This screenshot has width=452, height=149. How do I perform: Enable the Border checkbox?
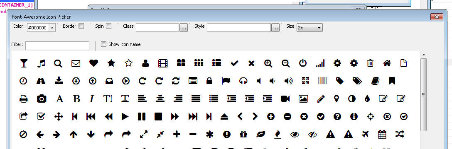click(81, 26)
